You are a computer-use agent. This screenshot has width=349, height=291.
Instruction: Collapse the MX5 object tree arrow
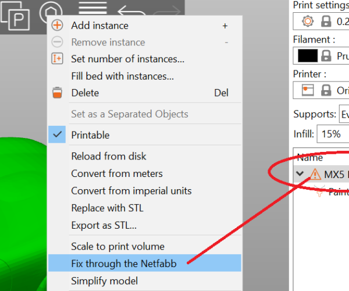tap(300, 174)
